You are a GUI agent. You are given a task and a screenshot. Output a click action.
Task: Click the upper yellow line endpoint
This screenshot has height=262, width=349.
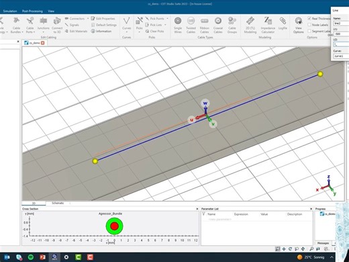pos(320,74)
